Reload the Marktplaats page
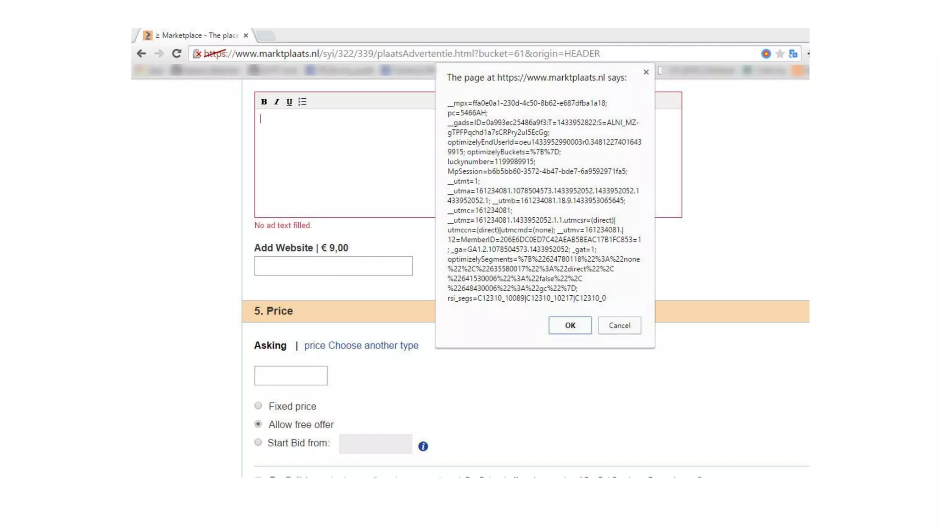Image resolution: width=940 pixels, height=529 pixels. [x=177, y=54]
